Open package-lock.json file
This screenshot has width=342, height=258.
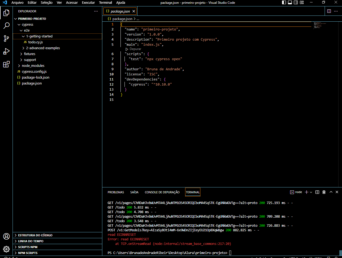(57, 78)
